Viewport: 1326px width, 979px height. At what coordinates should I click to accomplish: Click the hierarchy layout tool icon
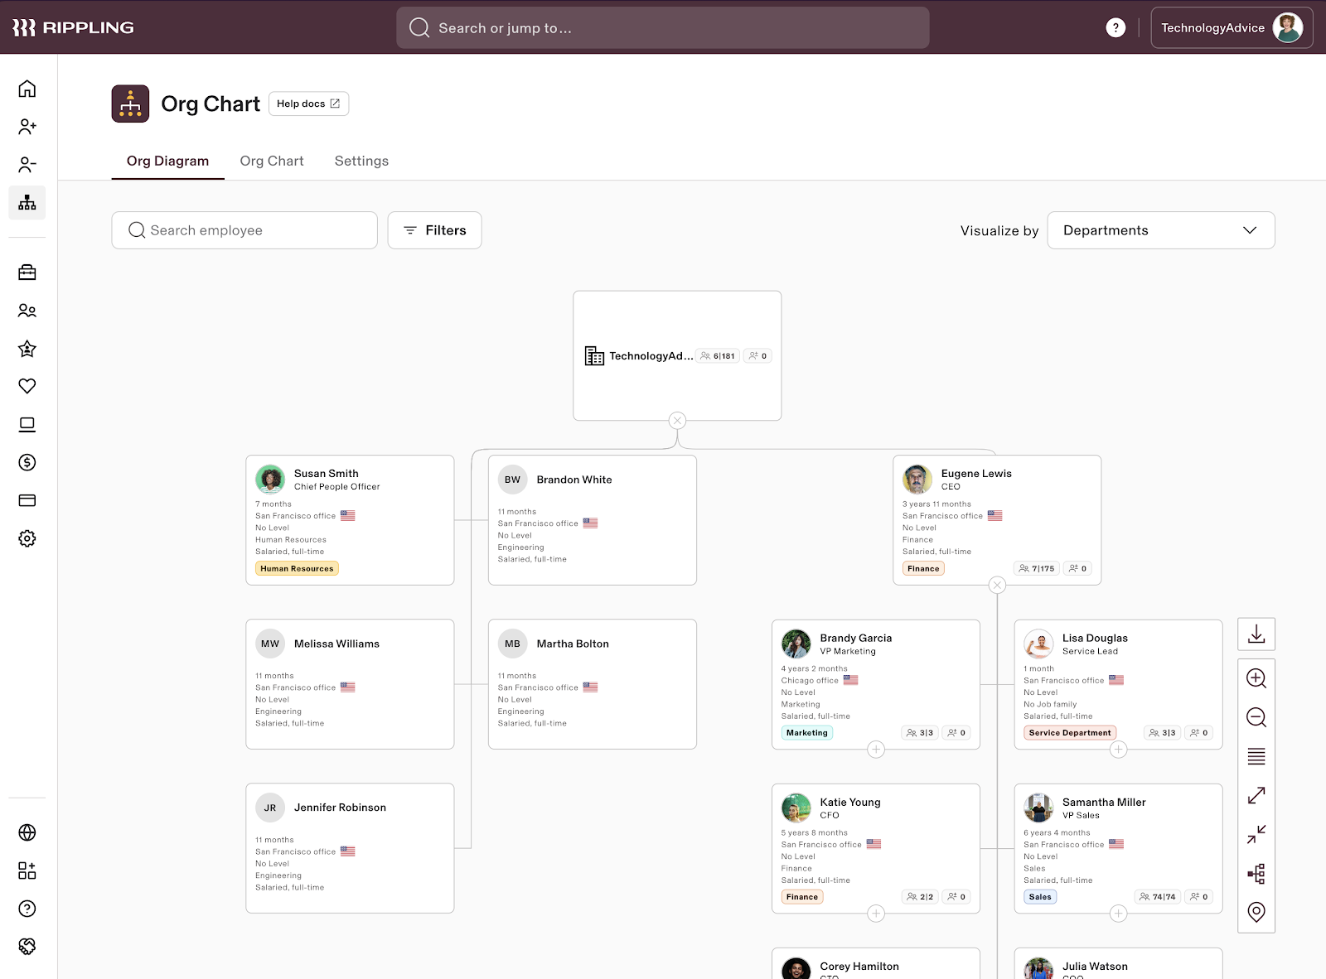pyautogui.click(x=1256, y=874)
